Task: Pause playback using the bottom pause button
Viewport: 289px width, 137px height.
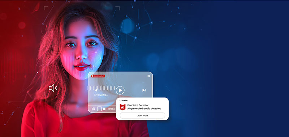Action: click(x=99, y=109)
